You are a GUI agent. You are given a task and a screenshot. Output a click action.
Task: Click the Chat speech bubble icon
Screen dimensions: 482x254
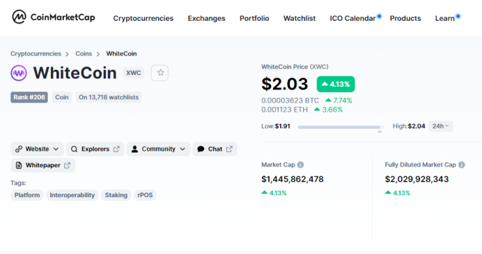pyautogui.click(x=201, y=149)
